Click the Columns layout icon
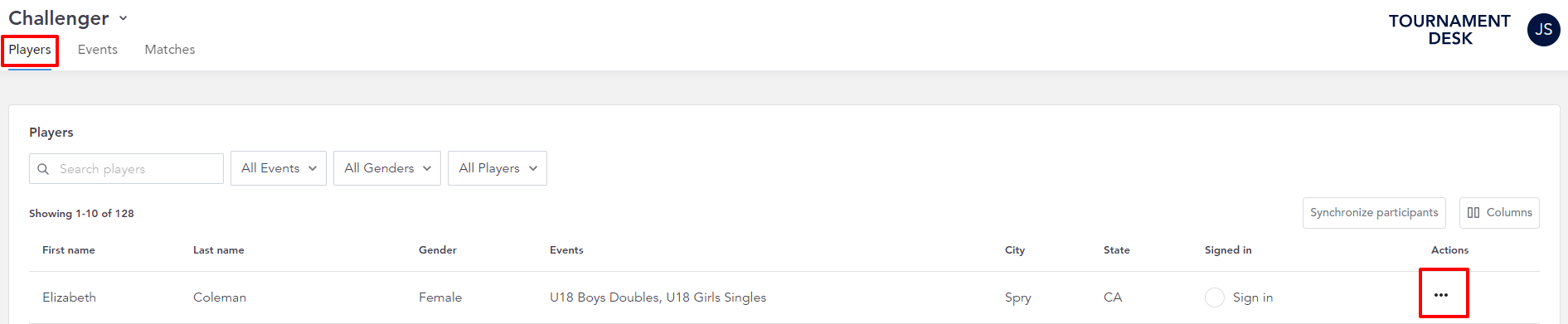The height and width of the screenshot is (324, 1568). coord(1473,213)
